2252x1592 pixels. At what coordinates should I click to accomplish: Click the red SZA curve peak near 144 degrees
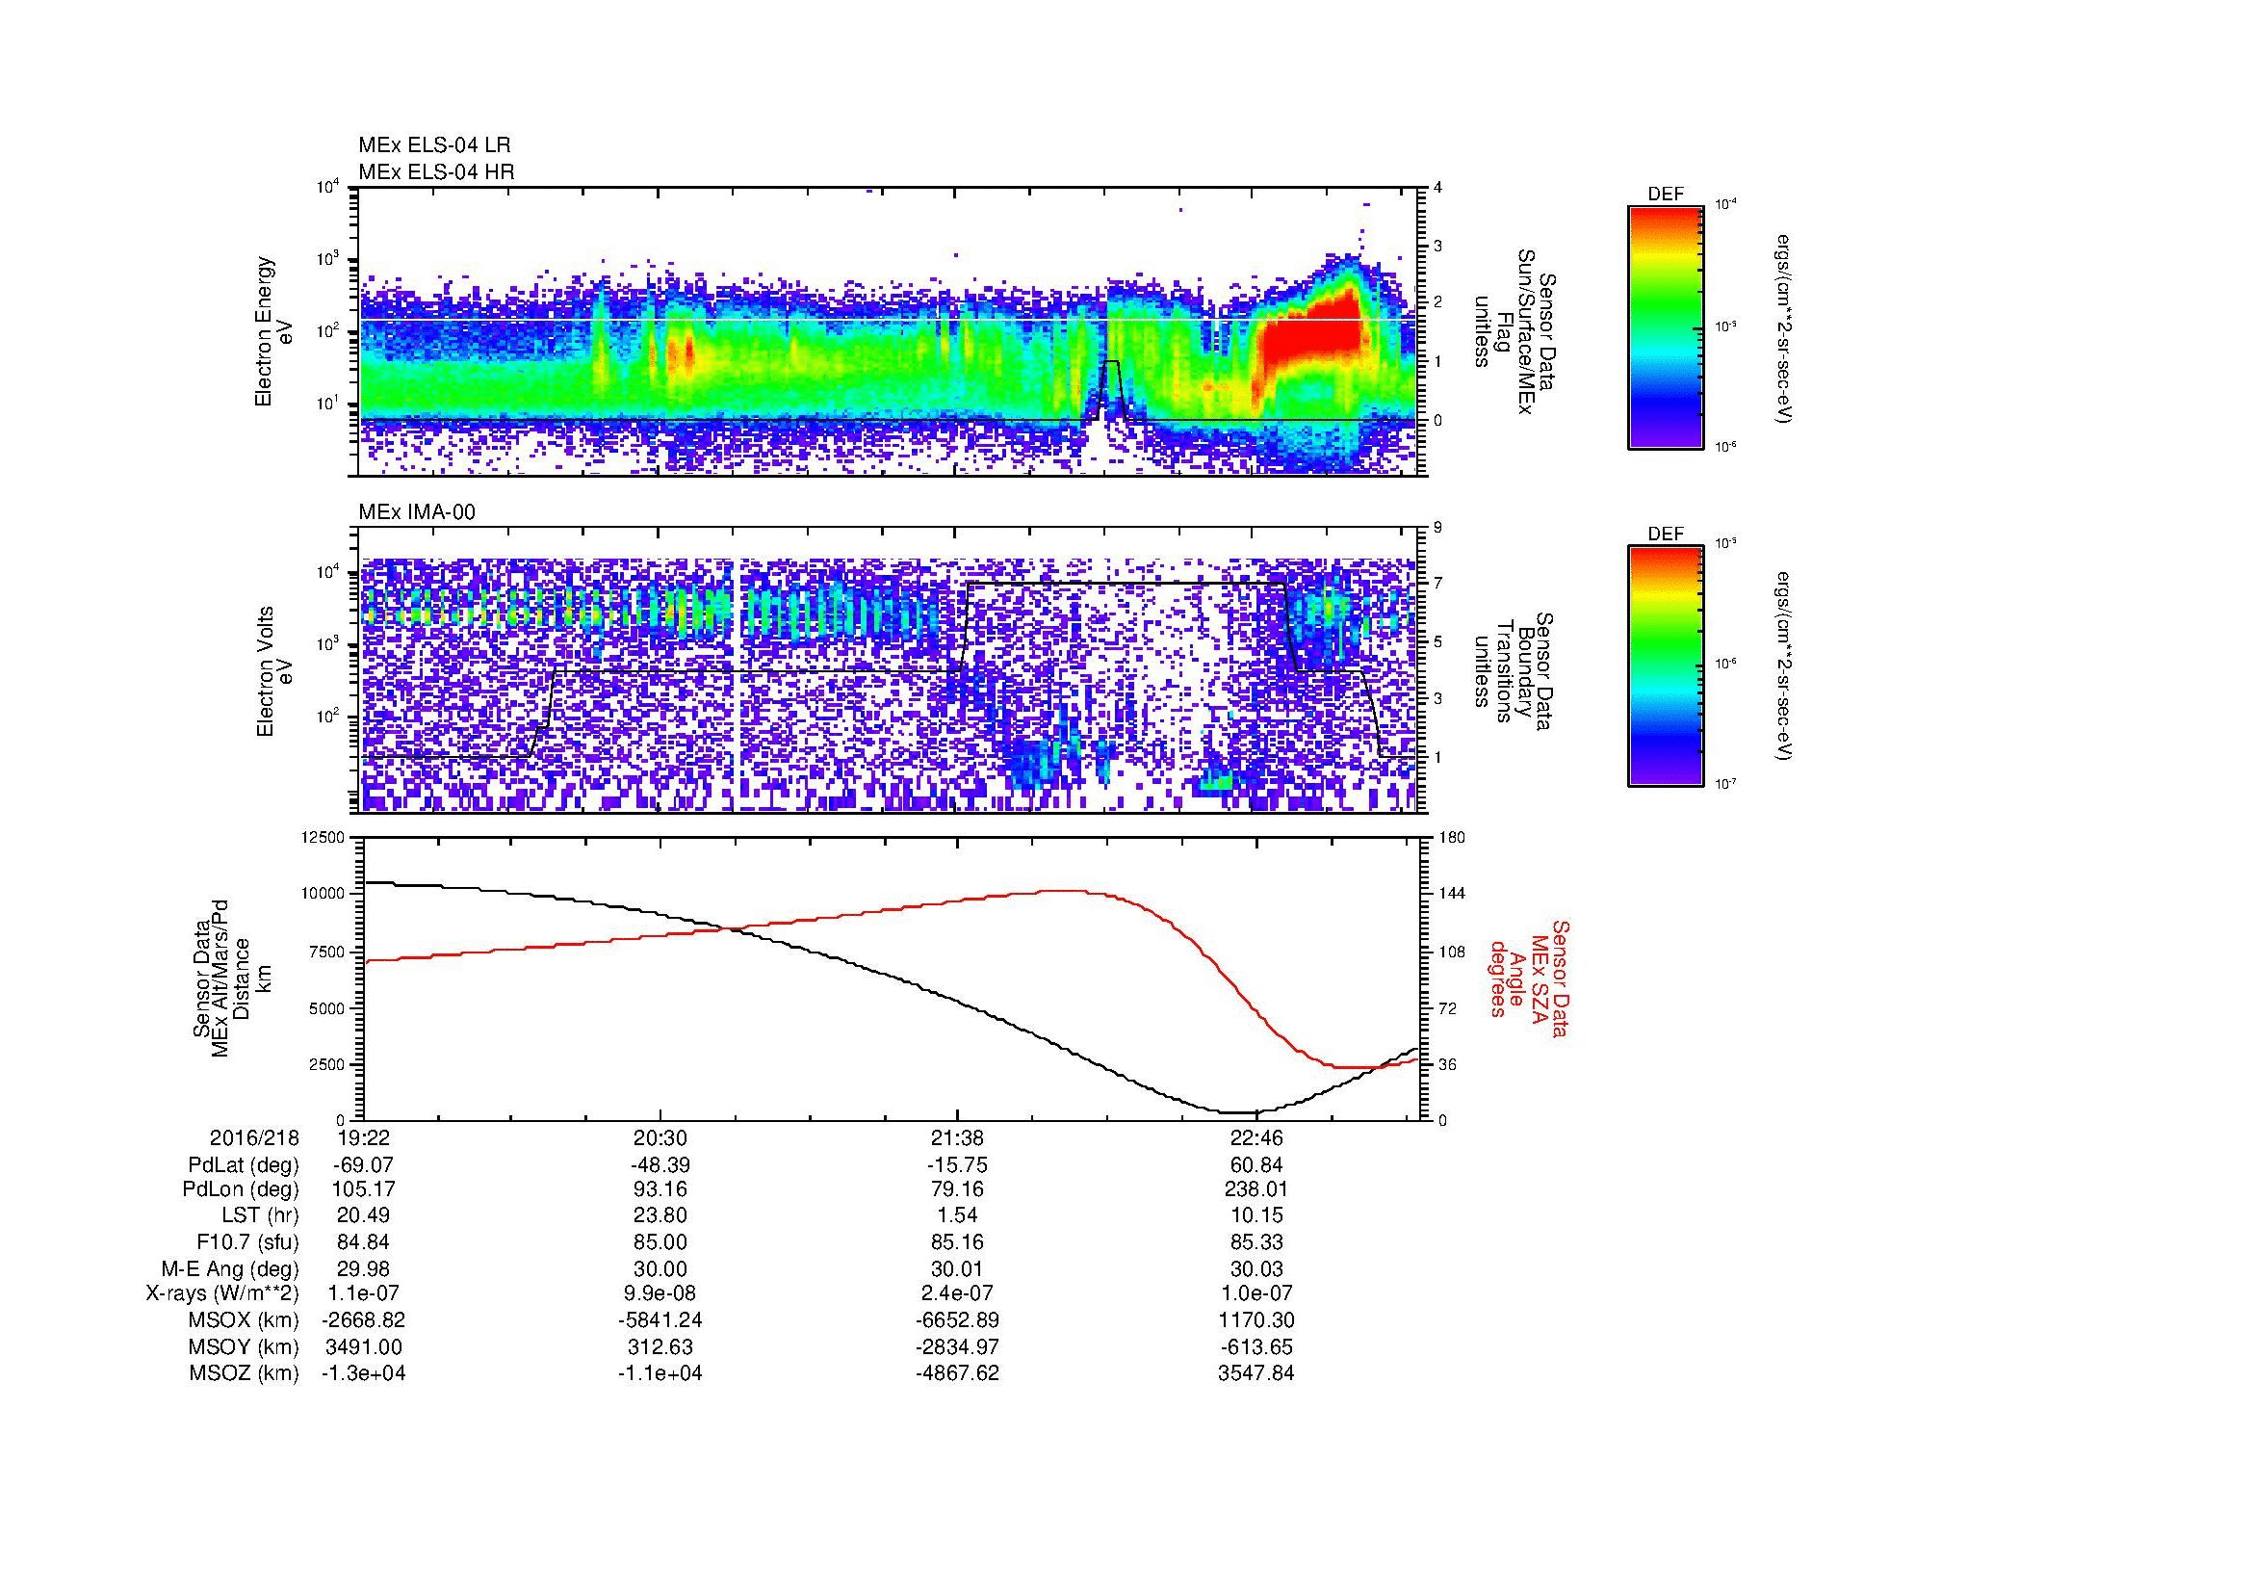(1064, 891)
